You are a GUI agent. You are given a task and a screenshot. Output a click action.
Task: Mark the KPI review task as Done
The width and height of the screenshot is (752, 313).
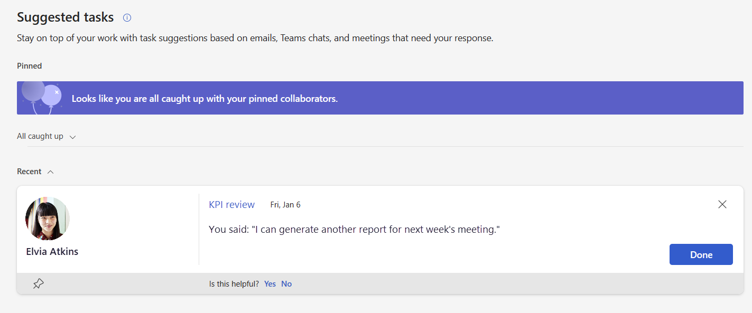coord(701,254)
